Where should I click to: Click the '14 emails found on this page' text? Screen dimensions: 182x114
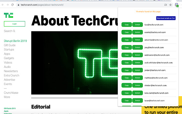148,11
